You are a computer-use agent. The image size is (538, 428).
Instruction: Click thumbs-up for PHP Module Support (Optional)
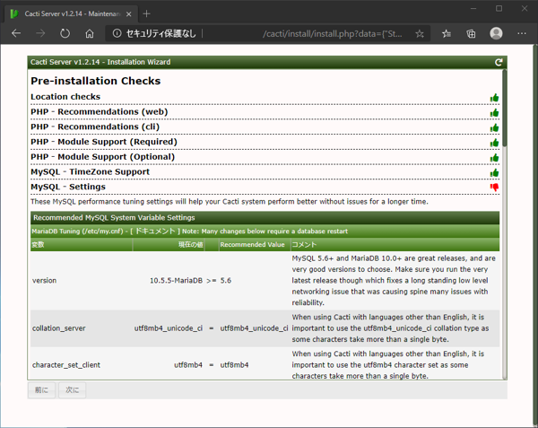pos(494,158)
